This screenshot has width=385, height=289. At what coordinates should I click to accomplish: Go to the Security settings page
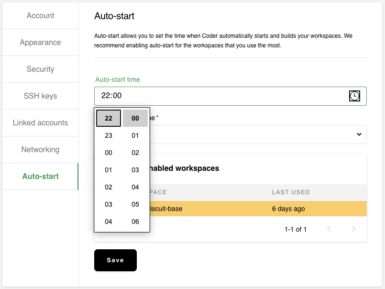[x=40, y=69]
